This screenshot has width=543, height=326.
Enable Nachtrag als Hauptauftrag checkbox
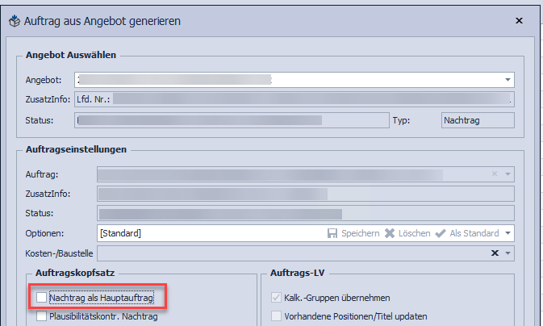pyautogui.click(x=41, y=298)
